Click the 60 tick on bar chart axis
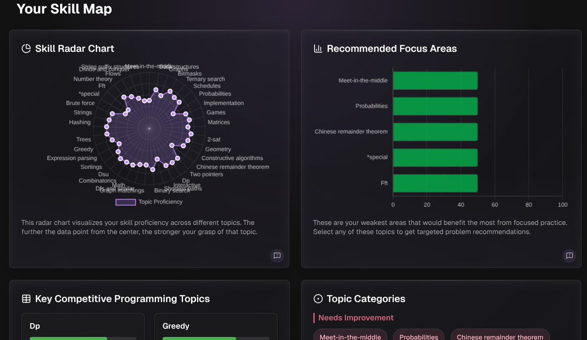This screenshot has width=587, height=340. pyautogui.click(x=495, y=205)
